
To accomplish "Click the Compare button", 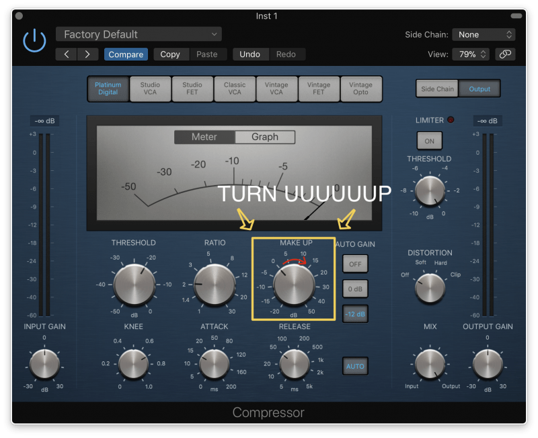I will pyautogui.click(x=126, y=54).
